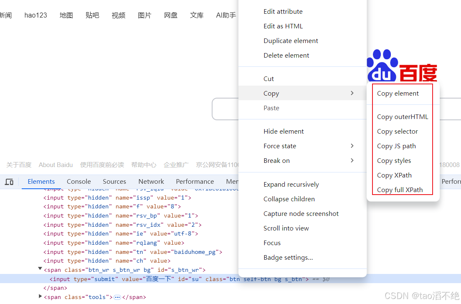Select Duplicate element menu entry
This screenshot has width=461, height=304.
pos(291,41)
